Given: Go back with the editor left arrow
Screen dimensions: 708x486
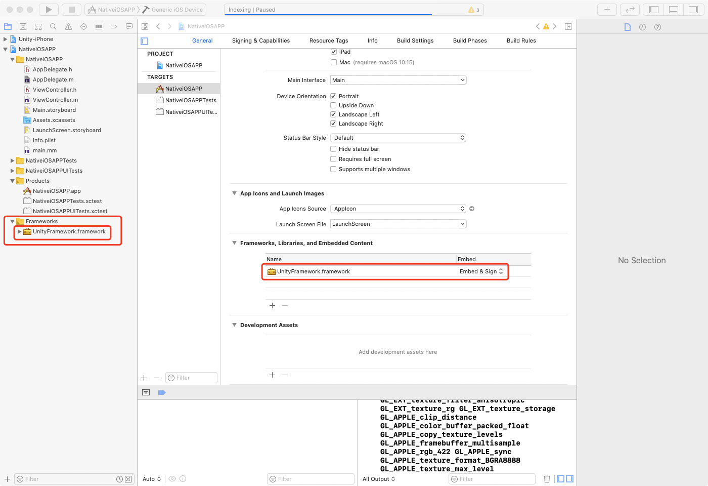Looking at the screenshot, I should click(x=158, y=26).
